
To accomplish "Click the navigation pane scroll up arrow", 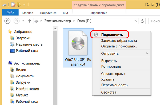I will click(55, 29).
